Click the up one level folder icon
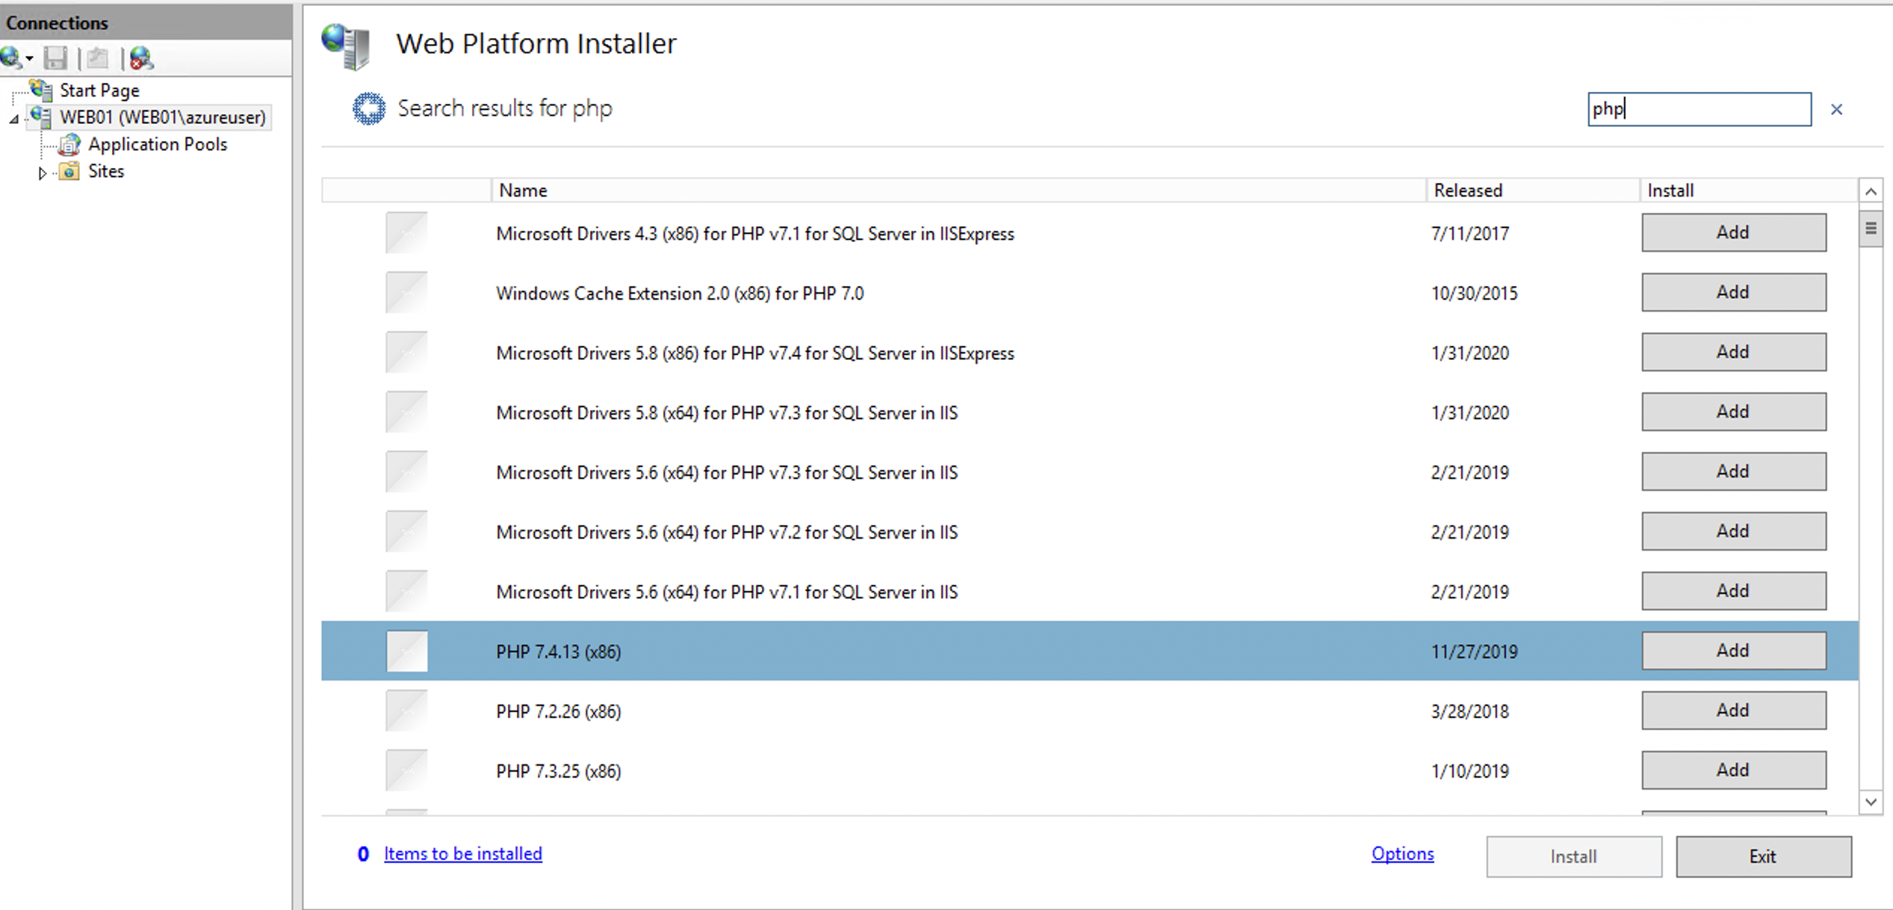The width and height of the screenshot is (1893, 910). point(98,58)
